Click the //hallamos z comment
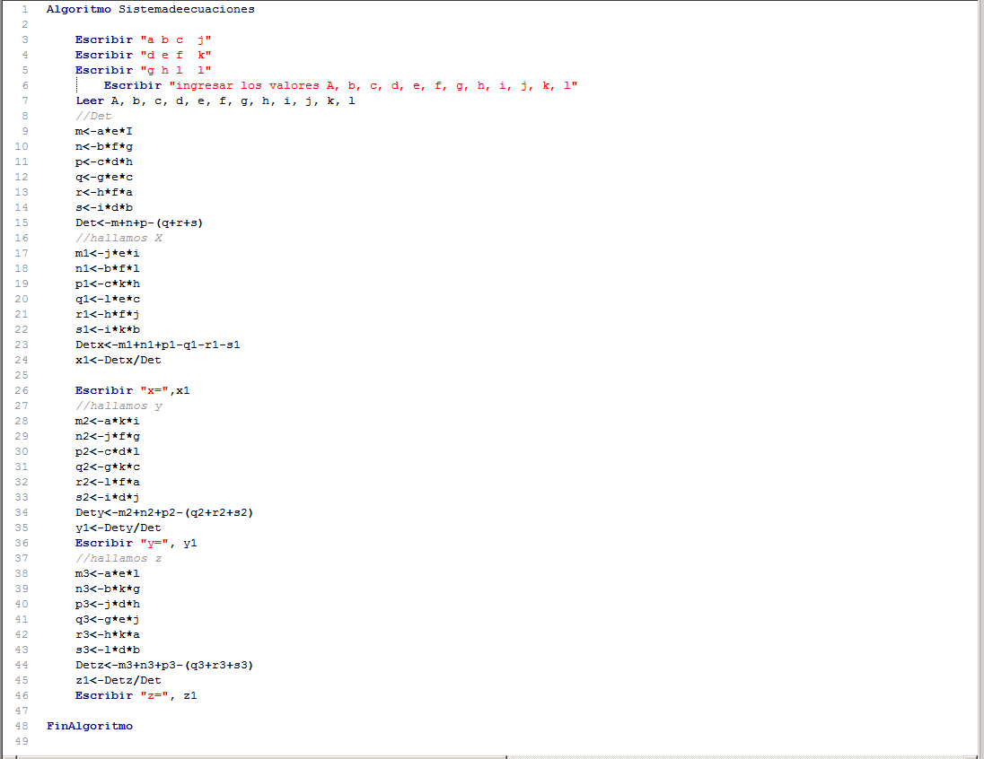The image size is (984, 759). 119,558
